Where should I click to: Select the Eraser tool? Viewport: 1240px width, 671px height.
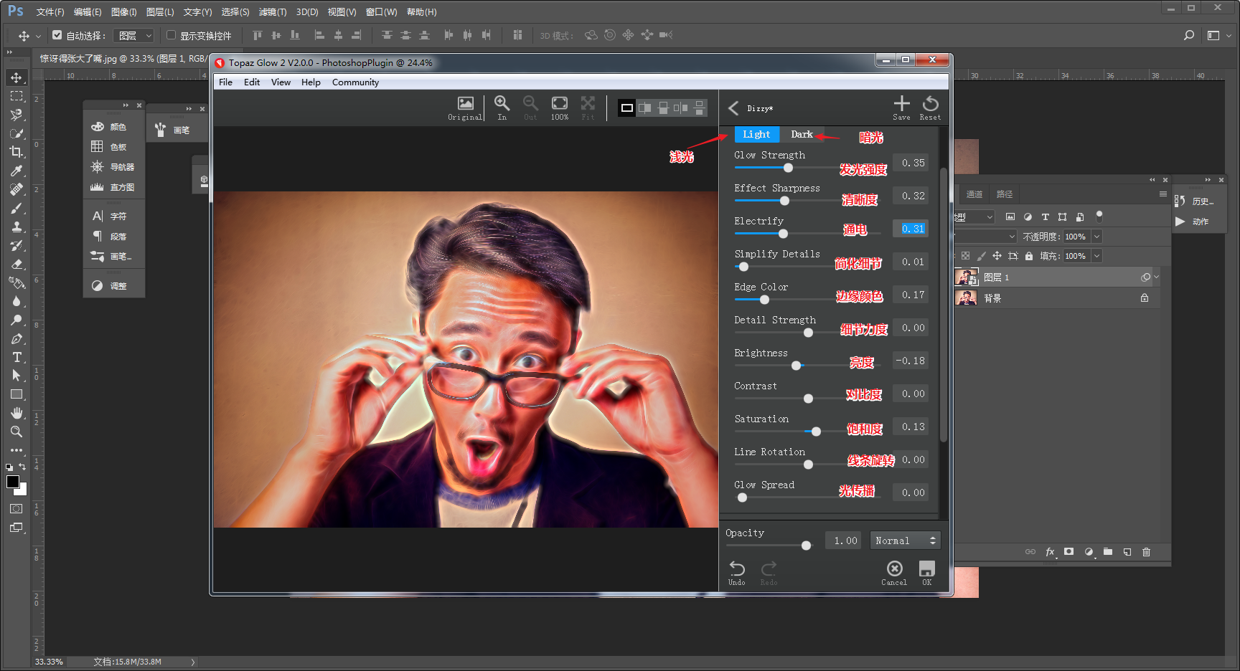click(17, 264)
